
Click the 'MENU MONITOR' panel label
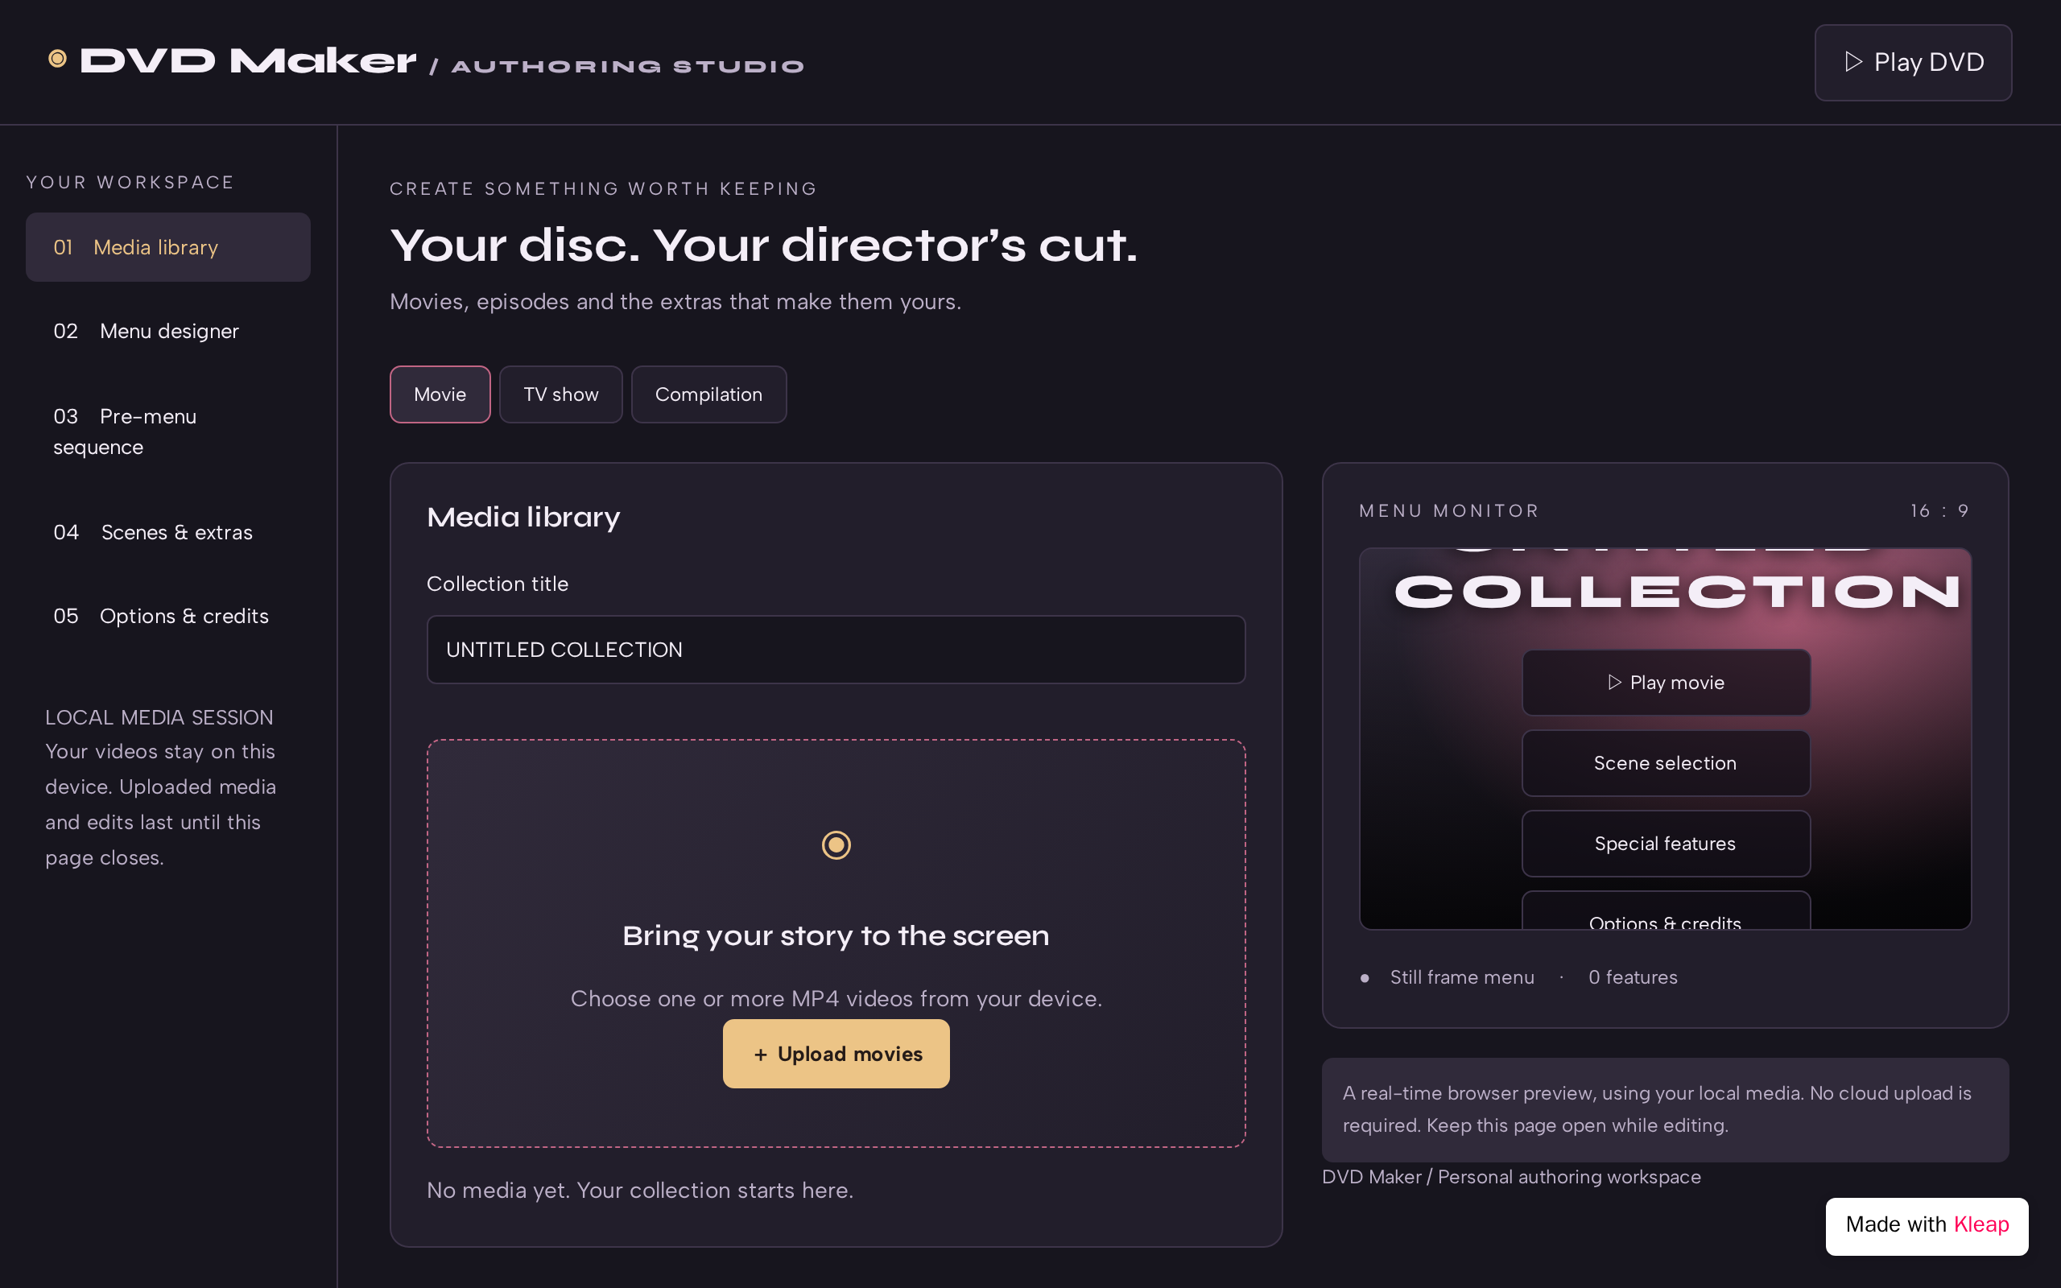[x=1448, y=511]
